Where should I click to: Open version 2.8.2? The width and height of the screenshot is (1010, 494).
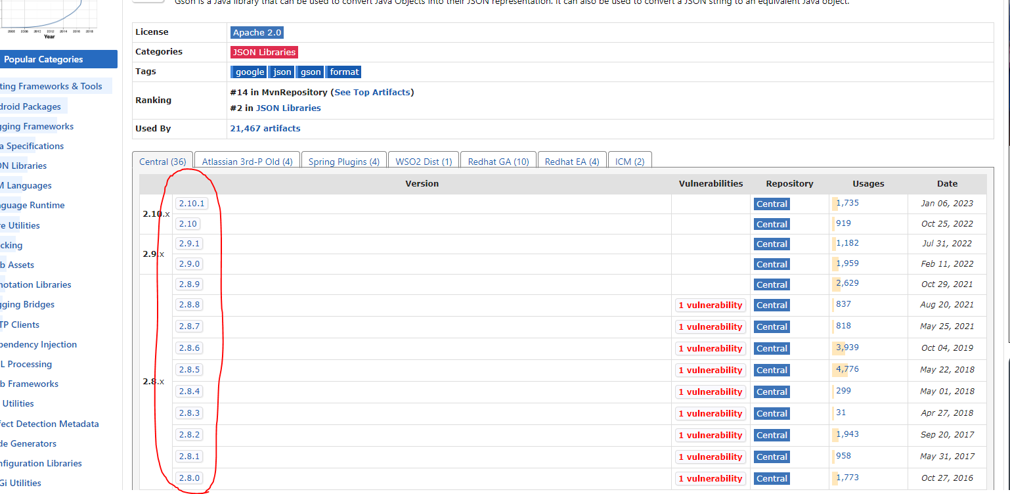pos(189,435)
